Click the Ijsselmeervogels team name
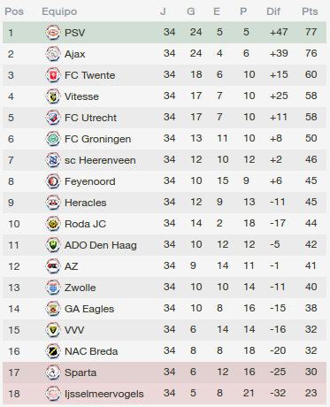Screen dimensions: 330x407 (x=104, y=394)
